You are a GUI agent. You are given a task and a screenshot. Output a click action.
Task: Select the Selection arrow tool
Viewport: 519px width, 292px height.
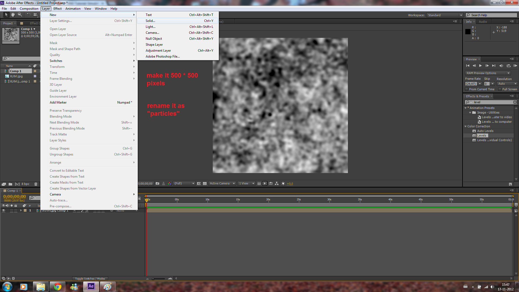(x=6, y=15)
